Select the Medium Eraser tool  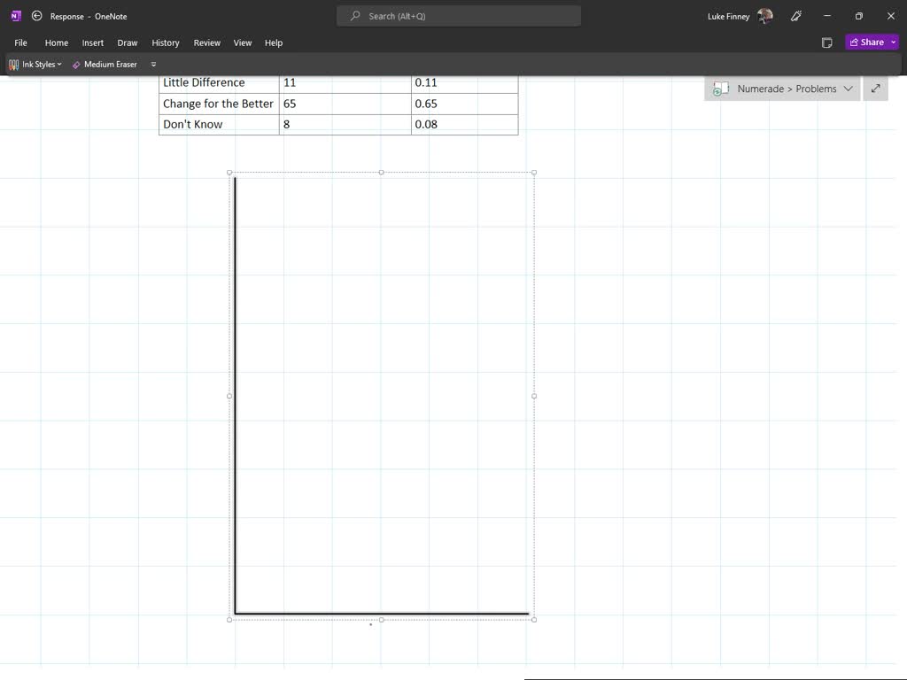(x=105, y=64)
